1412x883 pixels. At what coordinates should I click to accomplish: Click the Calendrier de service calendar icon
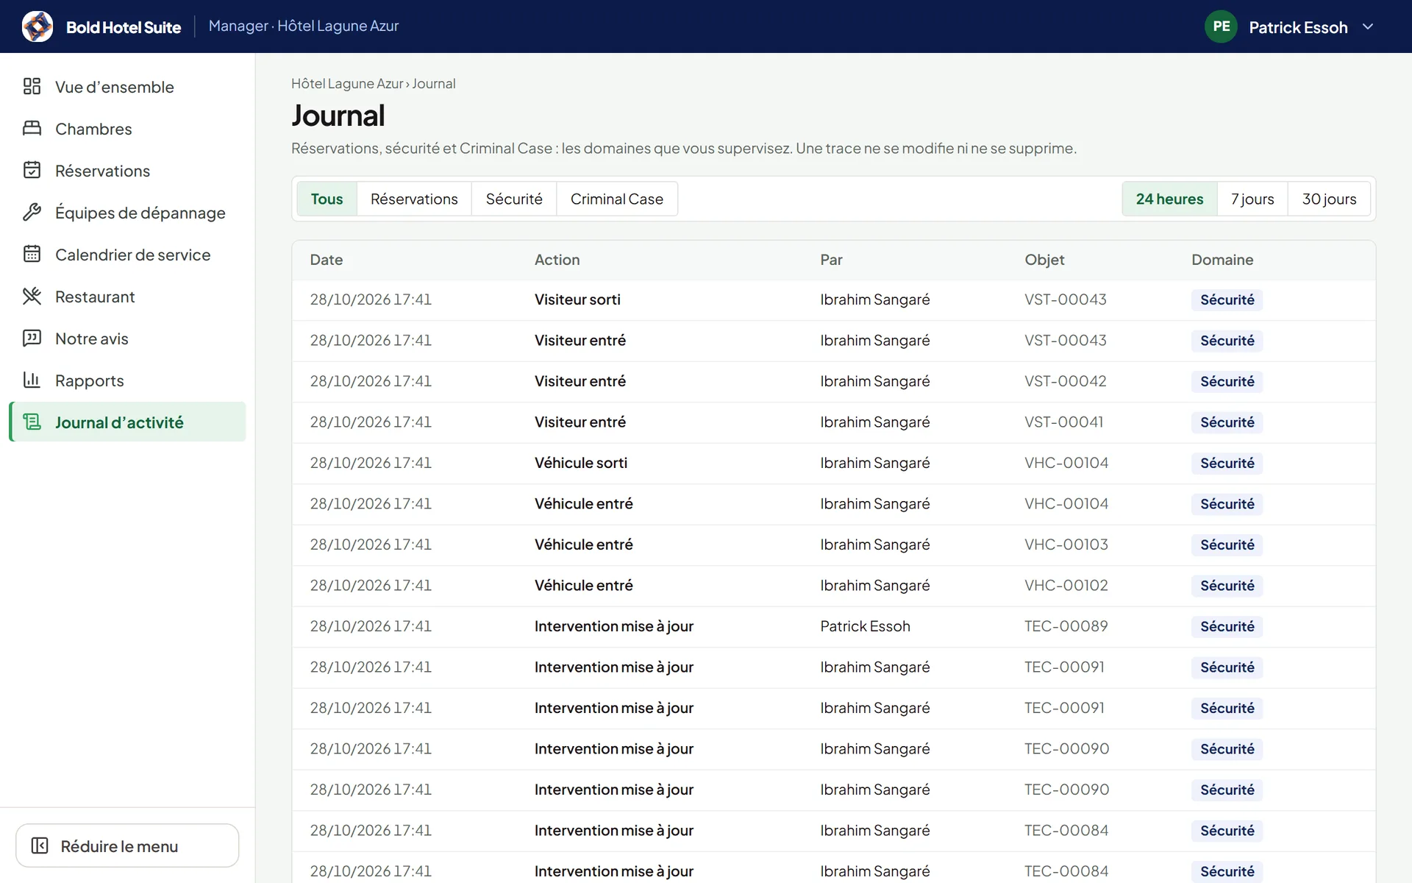[32, 255]
